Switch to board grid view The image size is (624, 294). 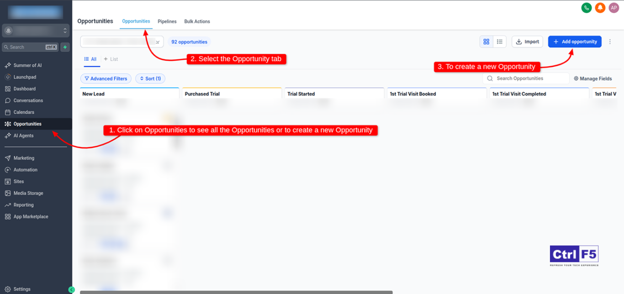click(486, 42)
